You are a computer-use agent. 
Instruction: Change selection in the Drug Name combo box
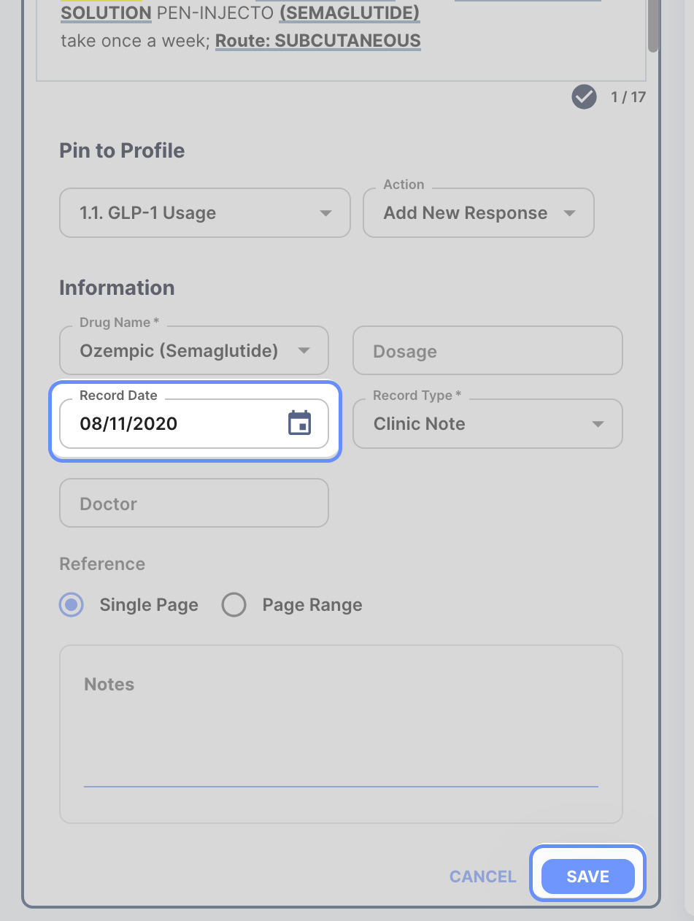click(193, 350)
